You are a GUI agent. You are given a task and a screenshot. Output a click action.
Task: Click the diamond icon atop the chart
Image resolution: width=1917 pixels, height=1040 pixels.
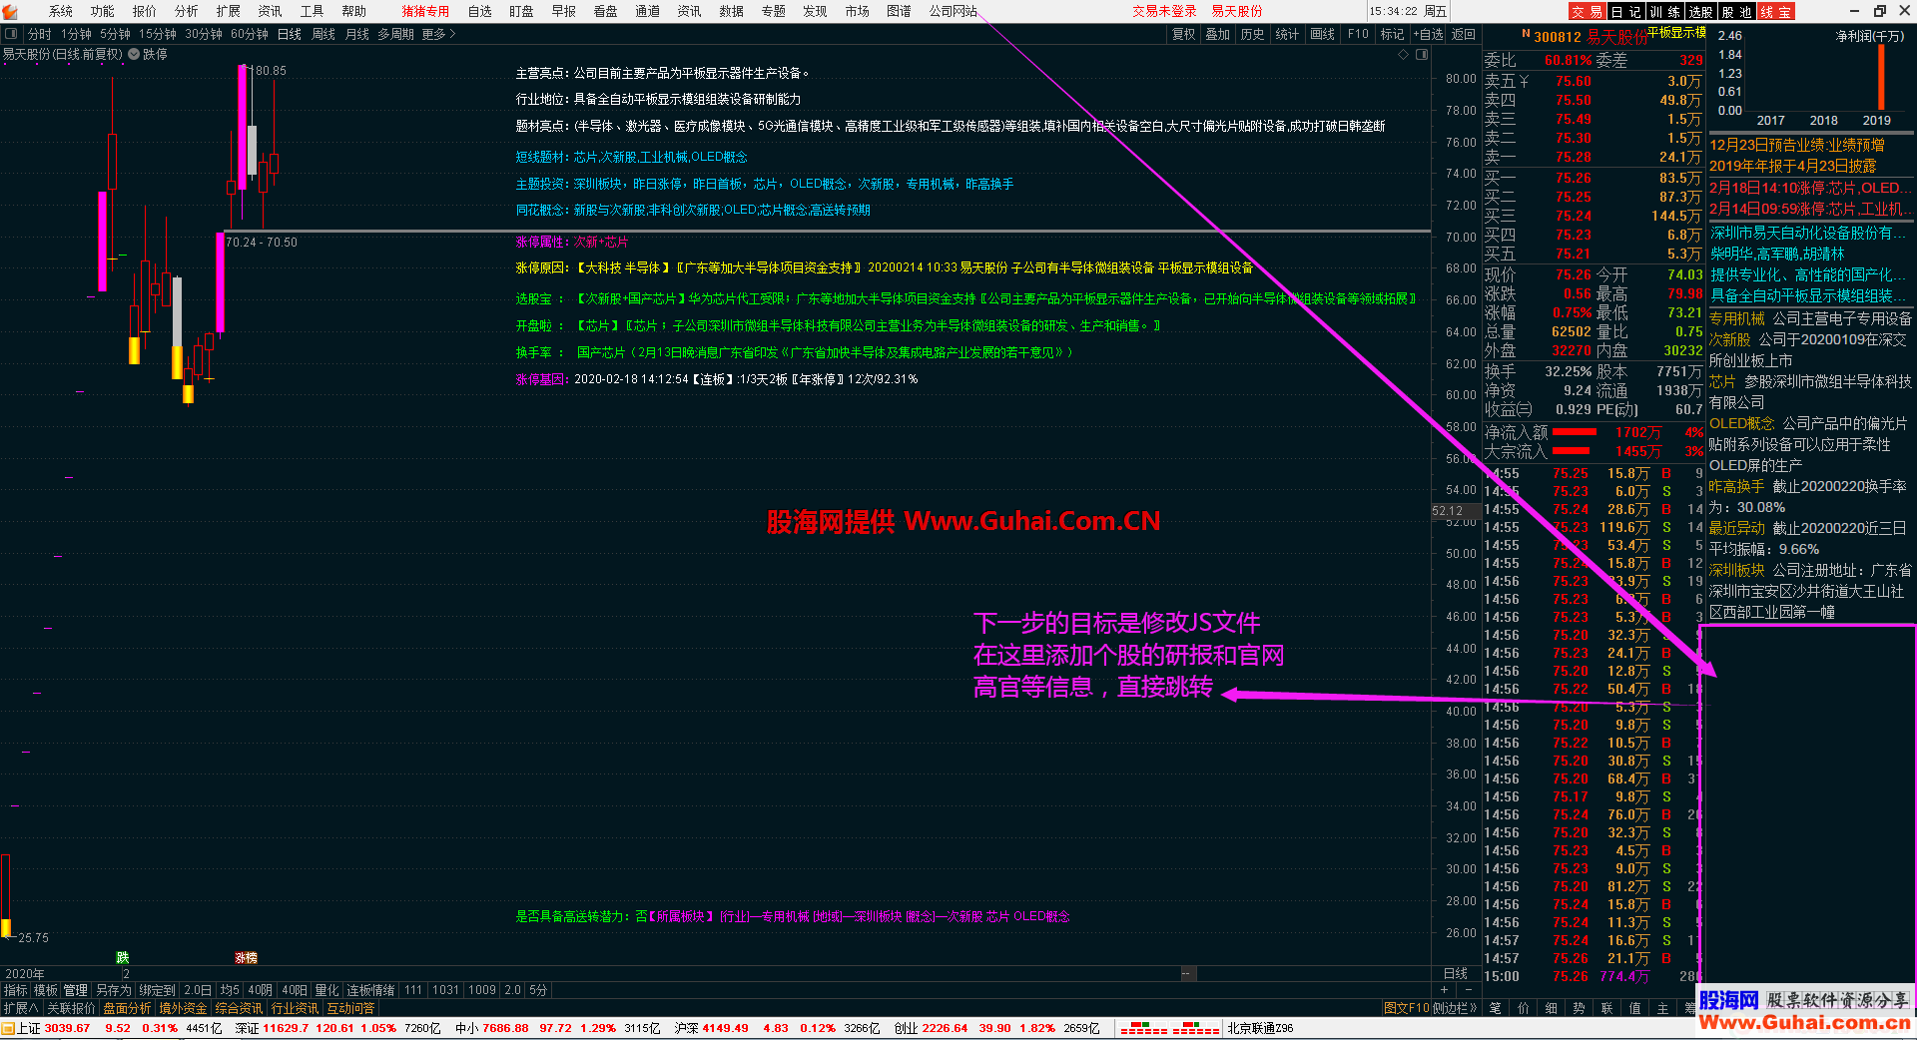click(1403, 54)
